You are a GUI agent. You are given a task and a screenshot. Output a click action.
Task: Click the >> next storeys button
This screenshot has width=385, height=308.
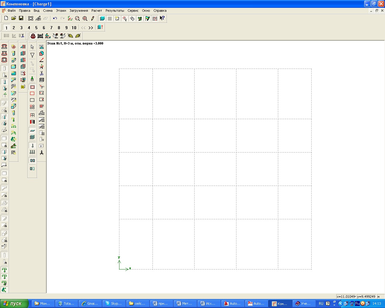(x=91, y=28)
